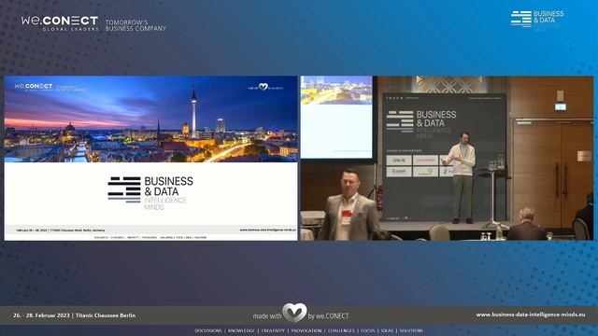Click the Business & Data logo on the stage banner

click(421, 124)
